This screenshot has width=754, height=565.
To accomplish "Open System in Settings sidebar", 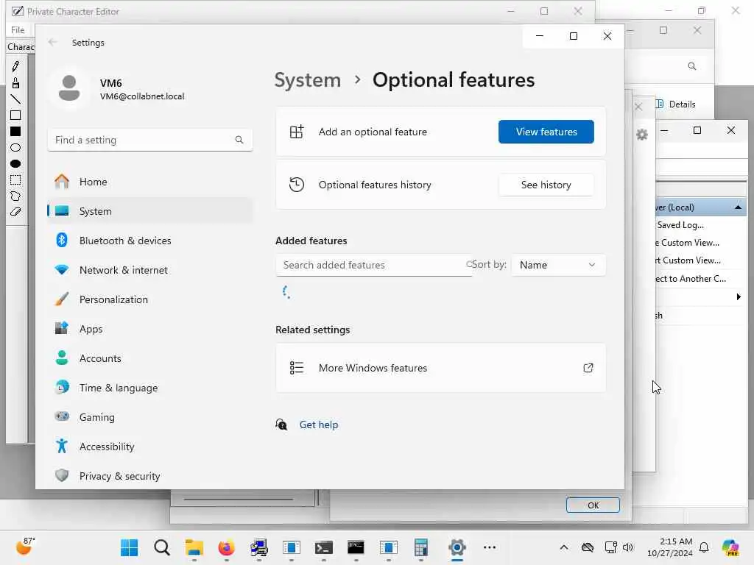I will pos(150,211).
